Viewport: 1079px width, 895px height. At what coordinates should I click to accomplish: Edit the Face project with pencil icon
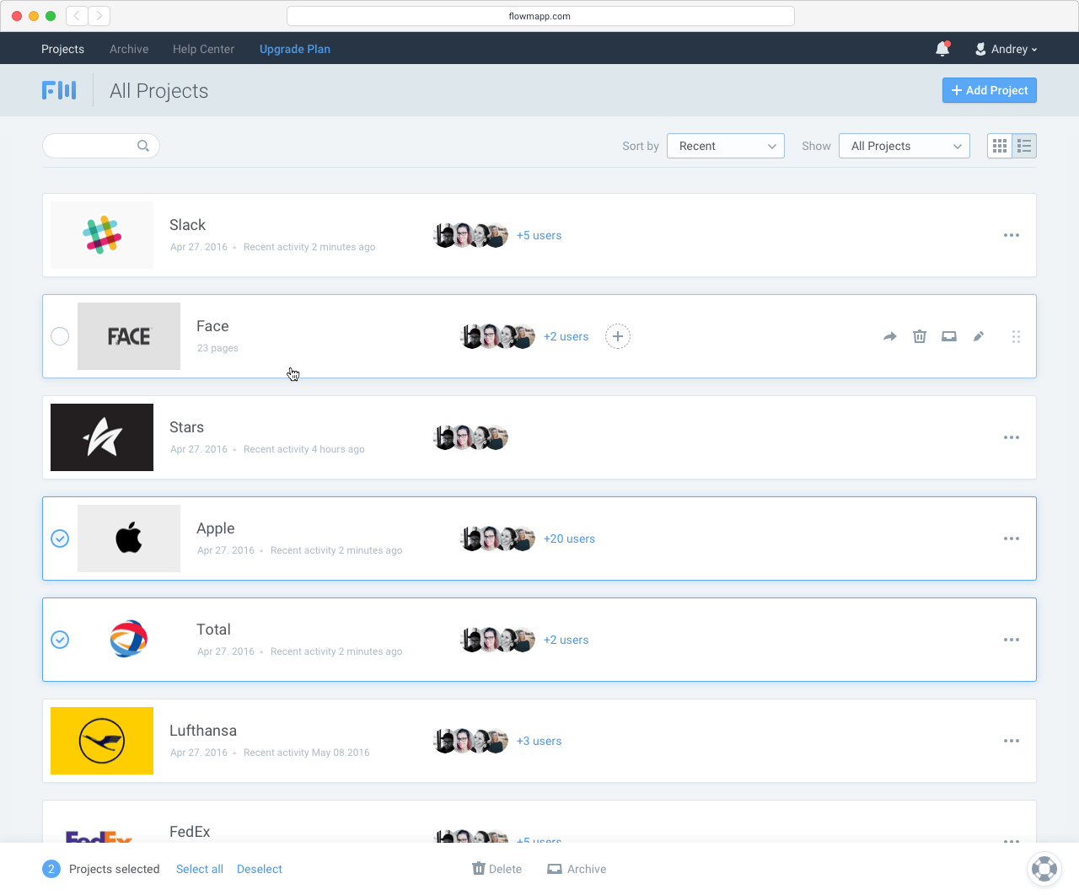(979, 336)
